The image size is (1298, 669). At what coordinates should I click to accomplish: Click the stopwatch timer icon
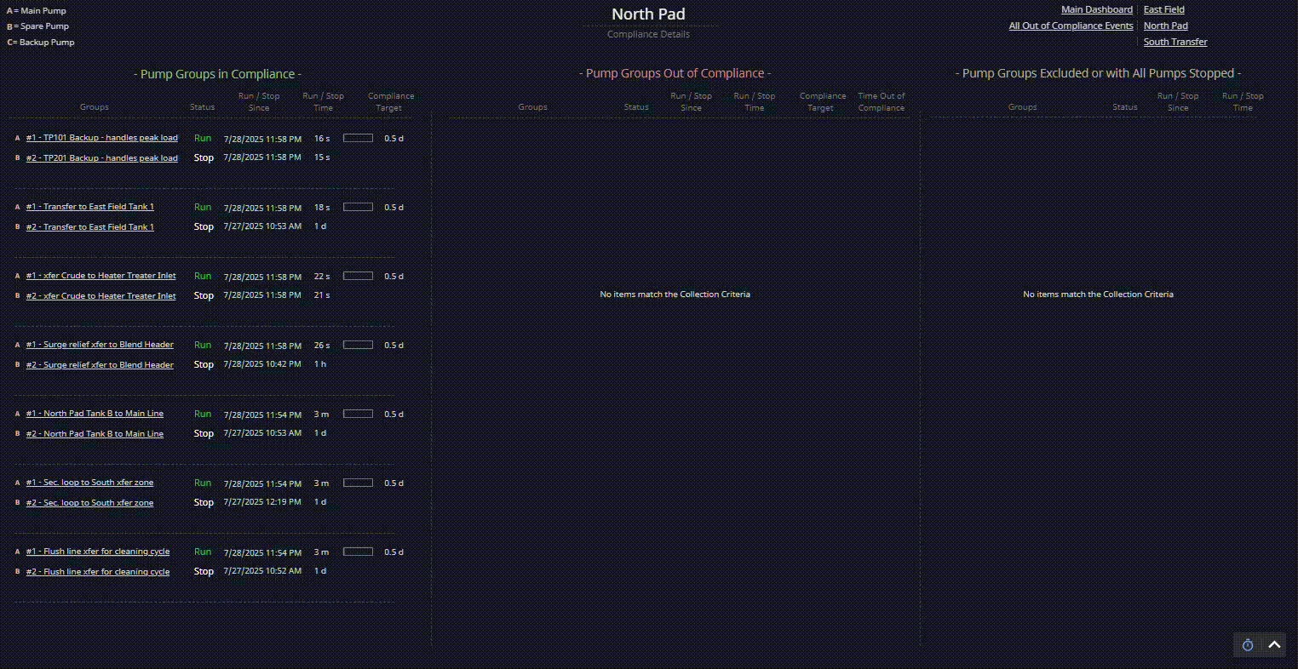[1248, 645]
